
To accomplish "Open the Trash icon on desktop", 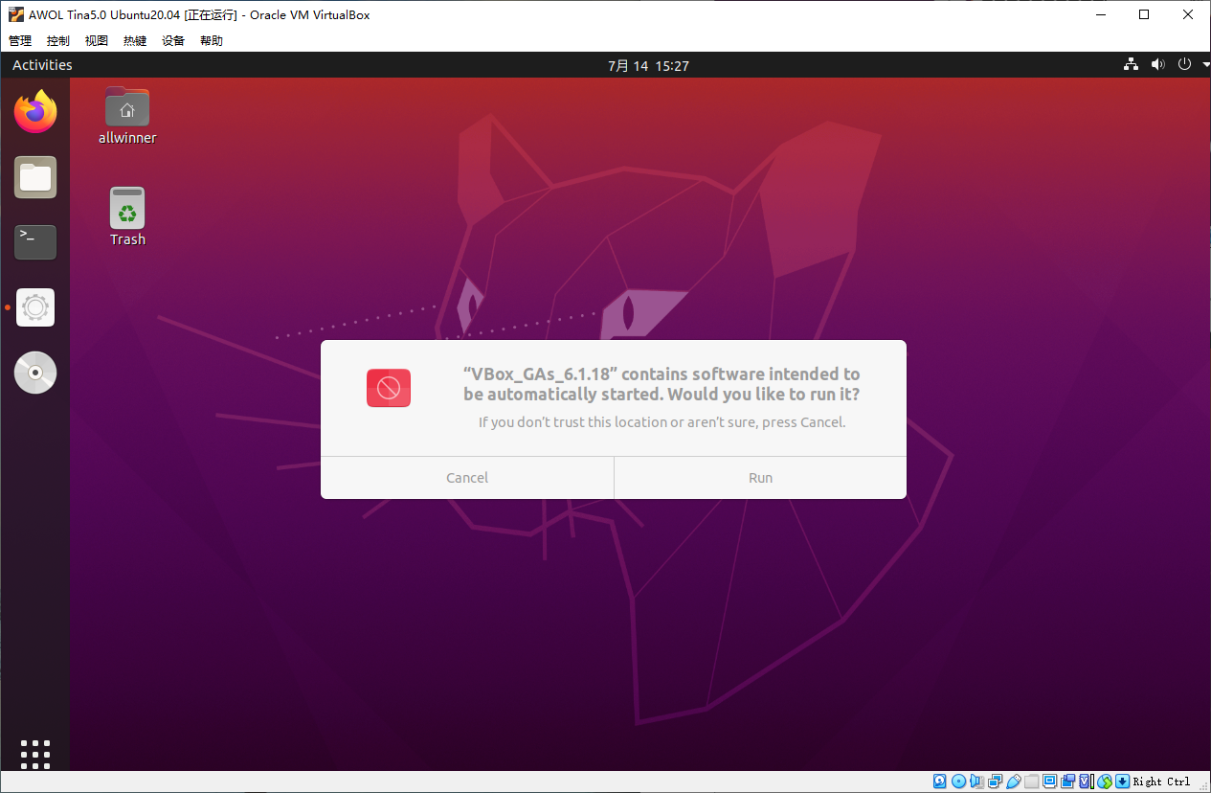I will 127,209.
